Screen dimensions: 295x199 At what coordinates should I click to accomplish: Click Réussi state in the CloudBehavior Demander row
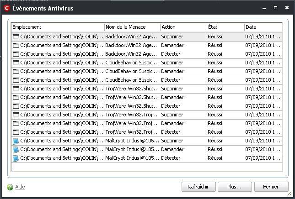[215, 71]
